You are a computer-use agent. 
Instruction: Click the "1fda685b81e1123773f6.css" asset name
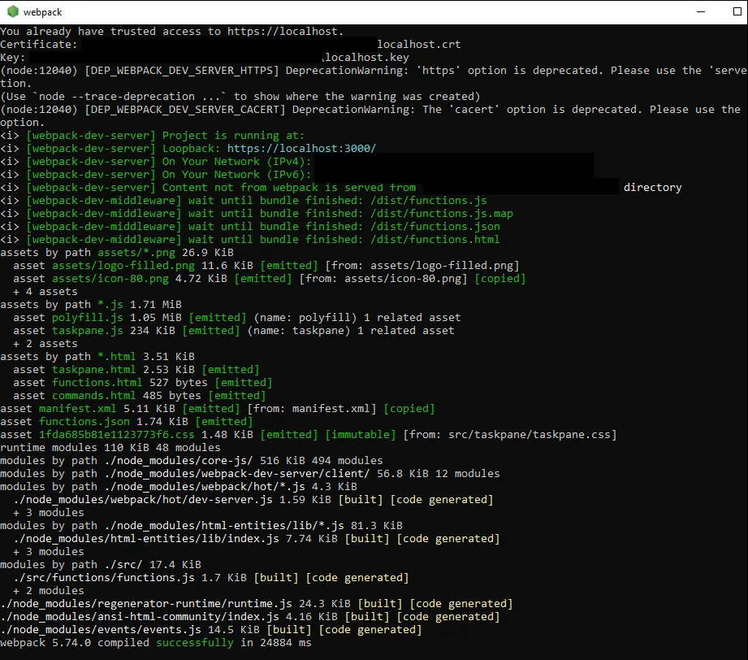(117, 435)
